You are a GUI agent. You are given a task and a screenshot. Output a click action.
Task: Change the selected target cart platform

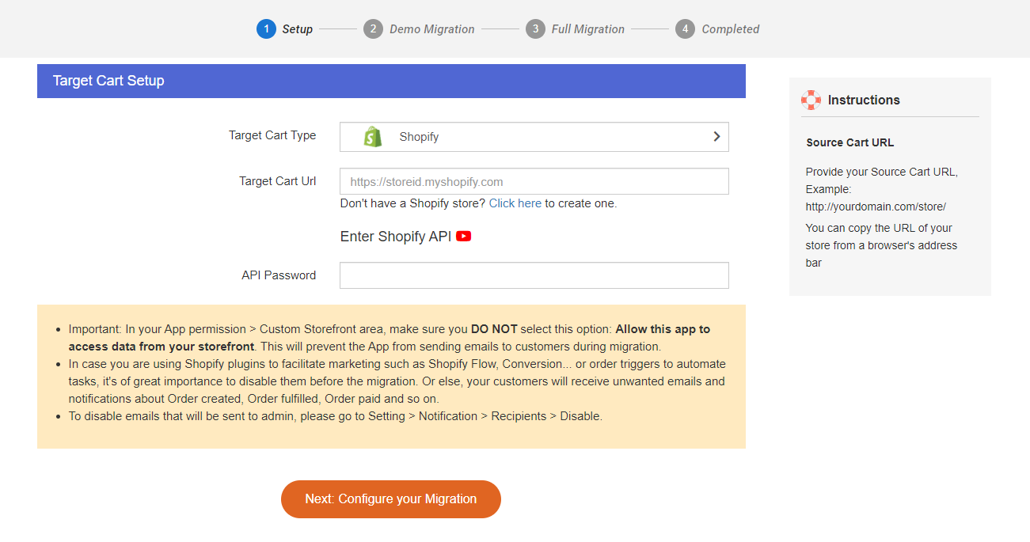(x=534, y=135)
